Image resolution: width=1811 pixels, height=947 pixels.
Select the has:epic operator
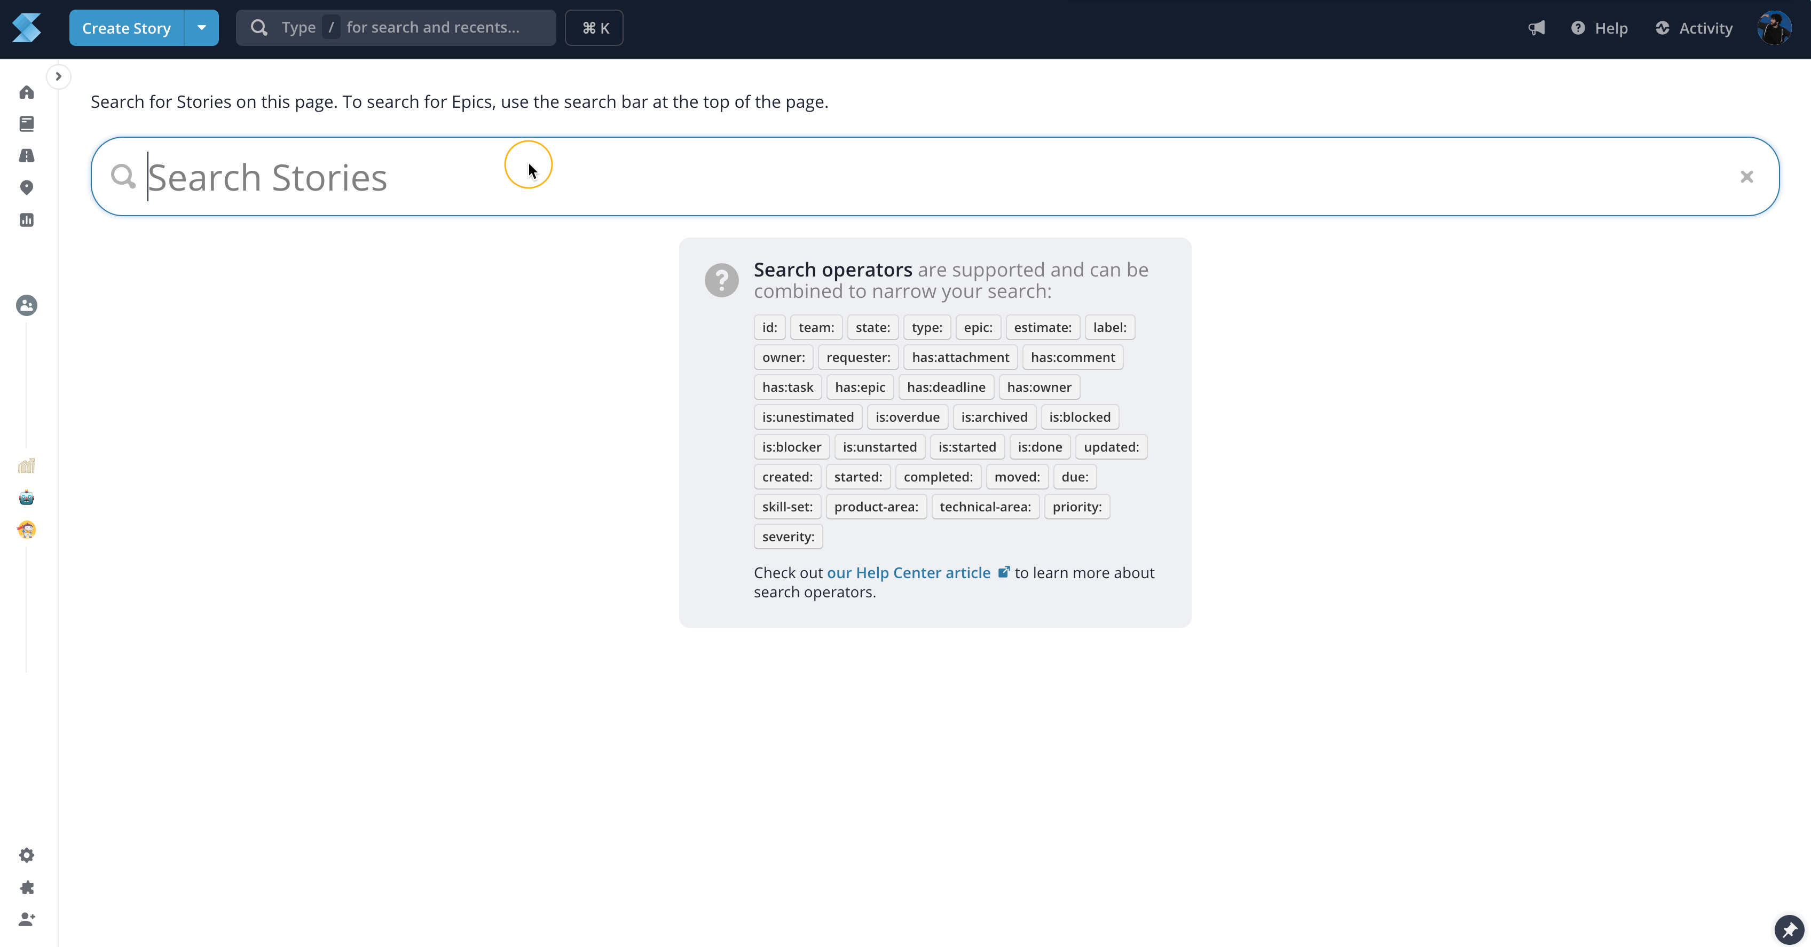point(860,388)
